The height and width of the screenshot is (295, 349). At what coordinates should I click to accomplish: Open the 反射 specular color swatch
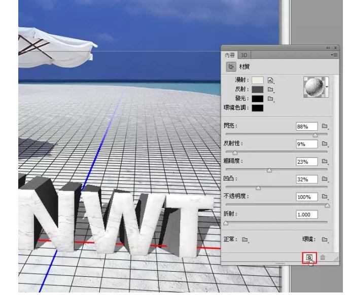tap(258, 89)
